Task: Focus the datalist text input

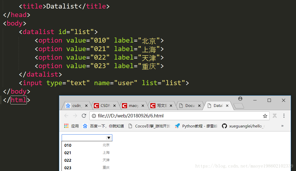Action: [87, 138]
